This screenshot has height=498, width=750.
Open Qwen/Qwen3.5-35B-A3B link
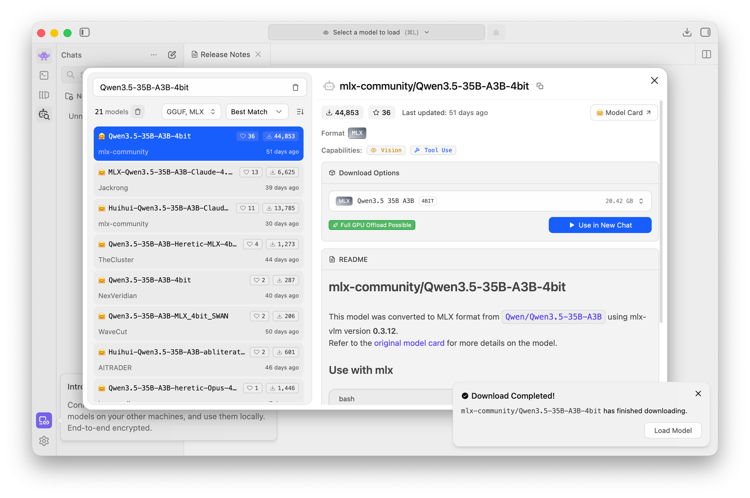[553, 317]
